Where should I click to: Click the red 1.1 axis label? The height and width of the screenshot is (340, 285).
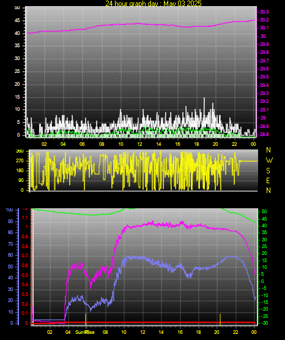[25, 217]
